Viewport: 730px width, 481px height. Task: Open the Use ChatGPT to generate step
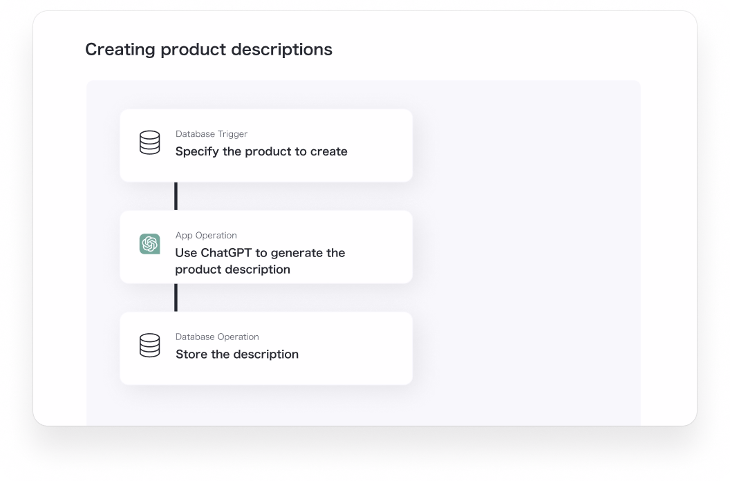coord(266,247)
